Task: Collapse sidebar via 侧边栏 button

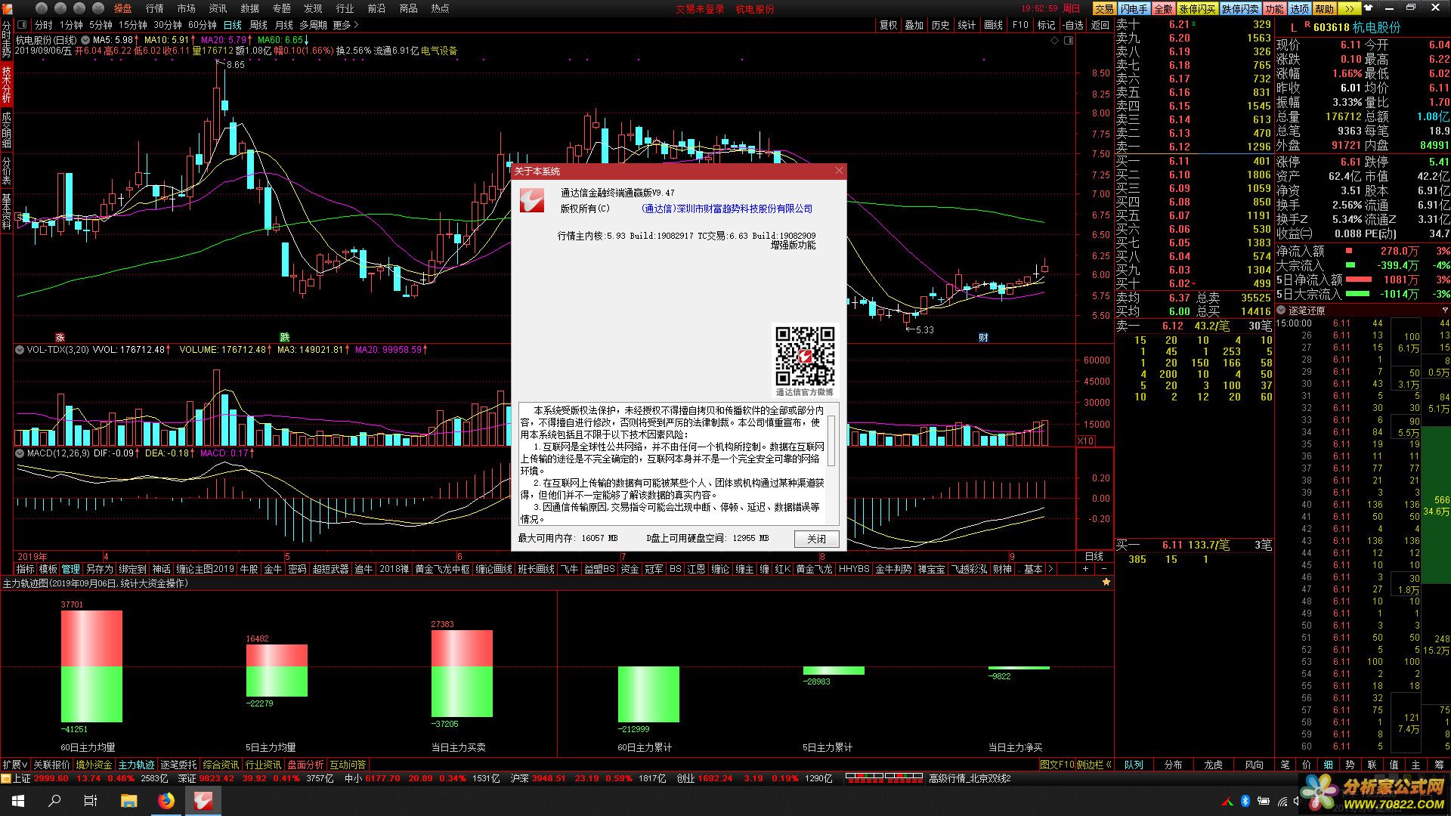Action: [x=1094, y=765]
